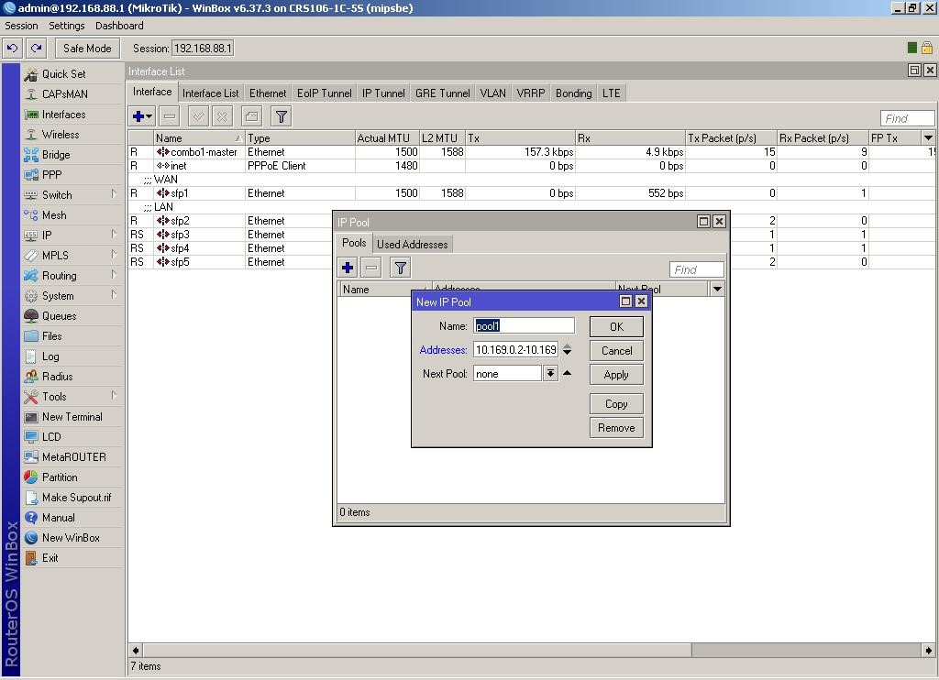Click the comment icon in Interface List toolbar
Screen dimensions: 939x680
point(251,116)
